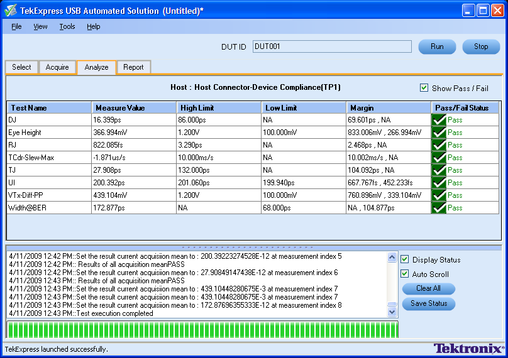Click the Clear All button
The height and width of the screenshot is (358, 508).
click(428, 289)
